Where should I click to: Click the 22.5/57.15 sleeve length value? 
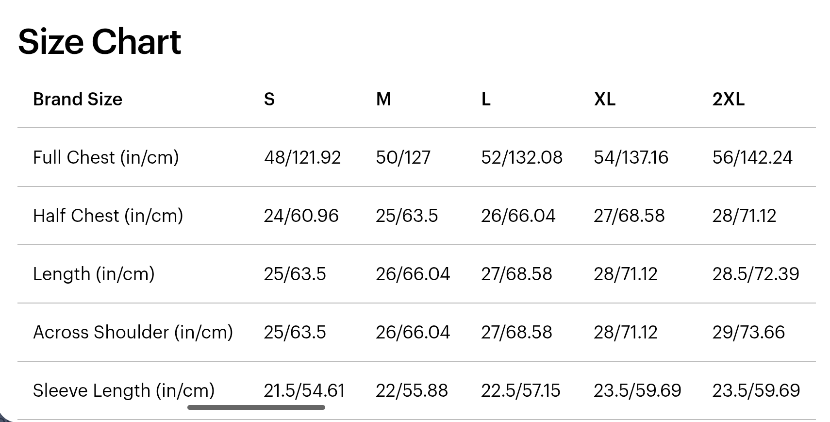point(521,390)
